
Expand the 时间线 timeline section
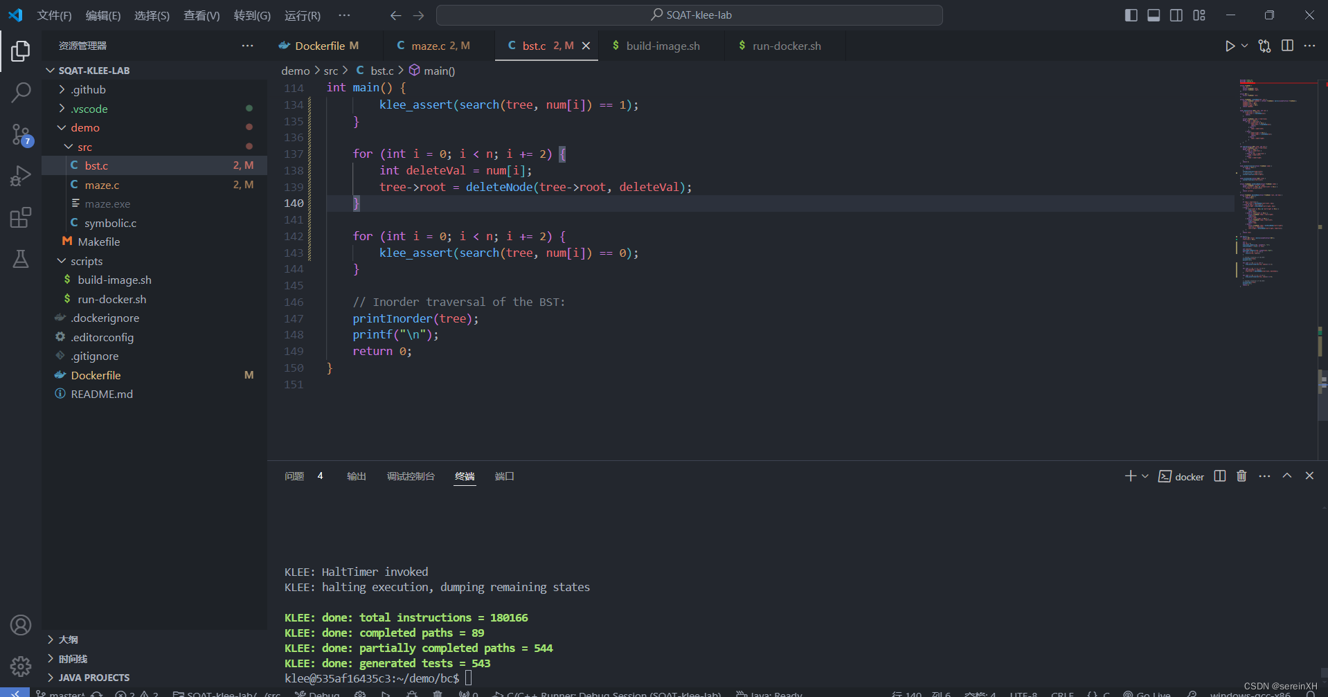click(154, 659)
